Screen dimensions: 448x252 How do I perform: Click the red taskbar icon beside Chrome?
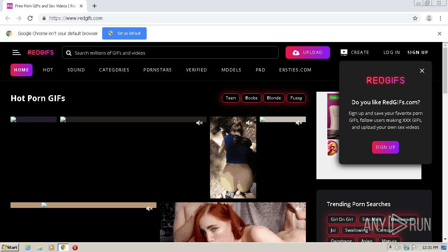(75, 247)
